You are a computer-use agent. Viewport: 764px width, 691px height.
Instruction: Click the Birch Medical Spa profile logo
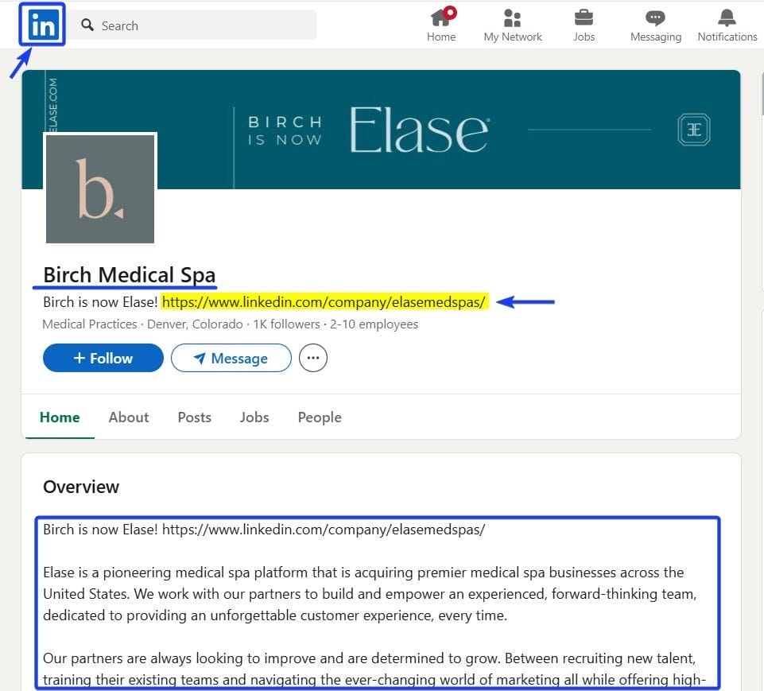point(99,188)
